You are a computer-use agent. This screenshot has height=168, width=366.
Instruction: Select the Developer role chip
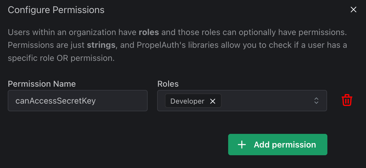187,101
